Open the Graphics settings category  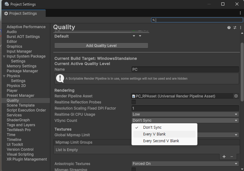point(14,47)
